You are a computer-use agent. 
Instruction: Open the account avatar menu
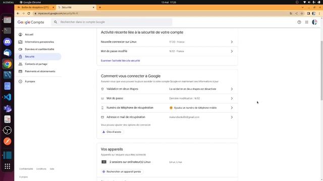click(314, 22)
